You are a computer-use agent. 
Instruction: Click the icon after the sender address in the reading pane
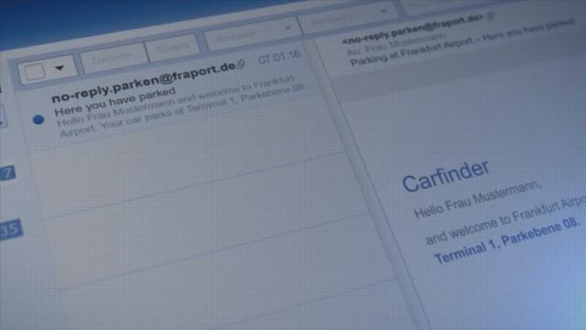pyautogui.click(x=491, y=16)
